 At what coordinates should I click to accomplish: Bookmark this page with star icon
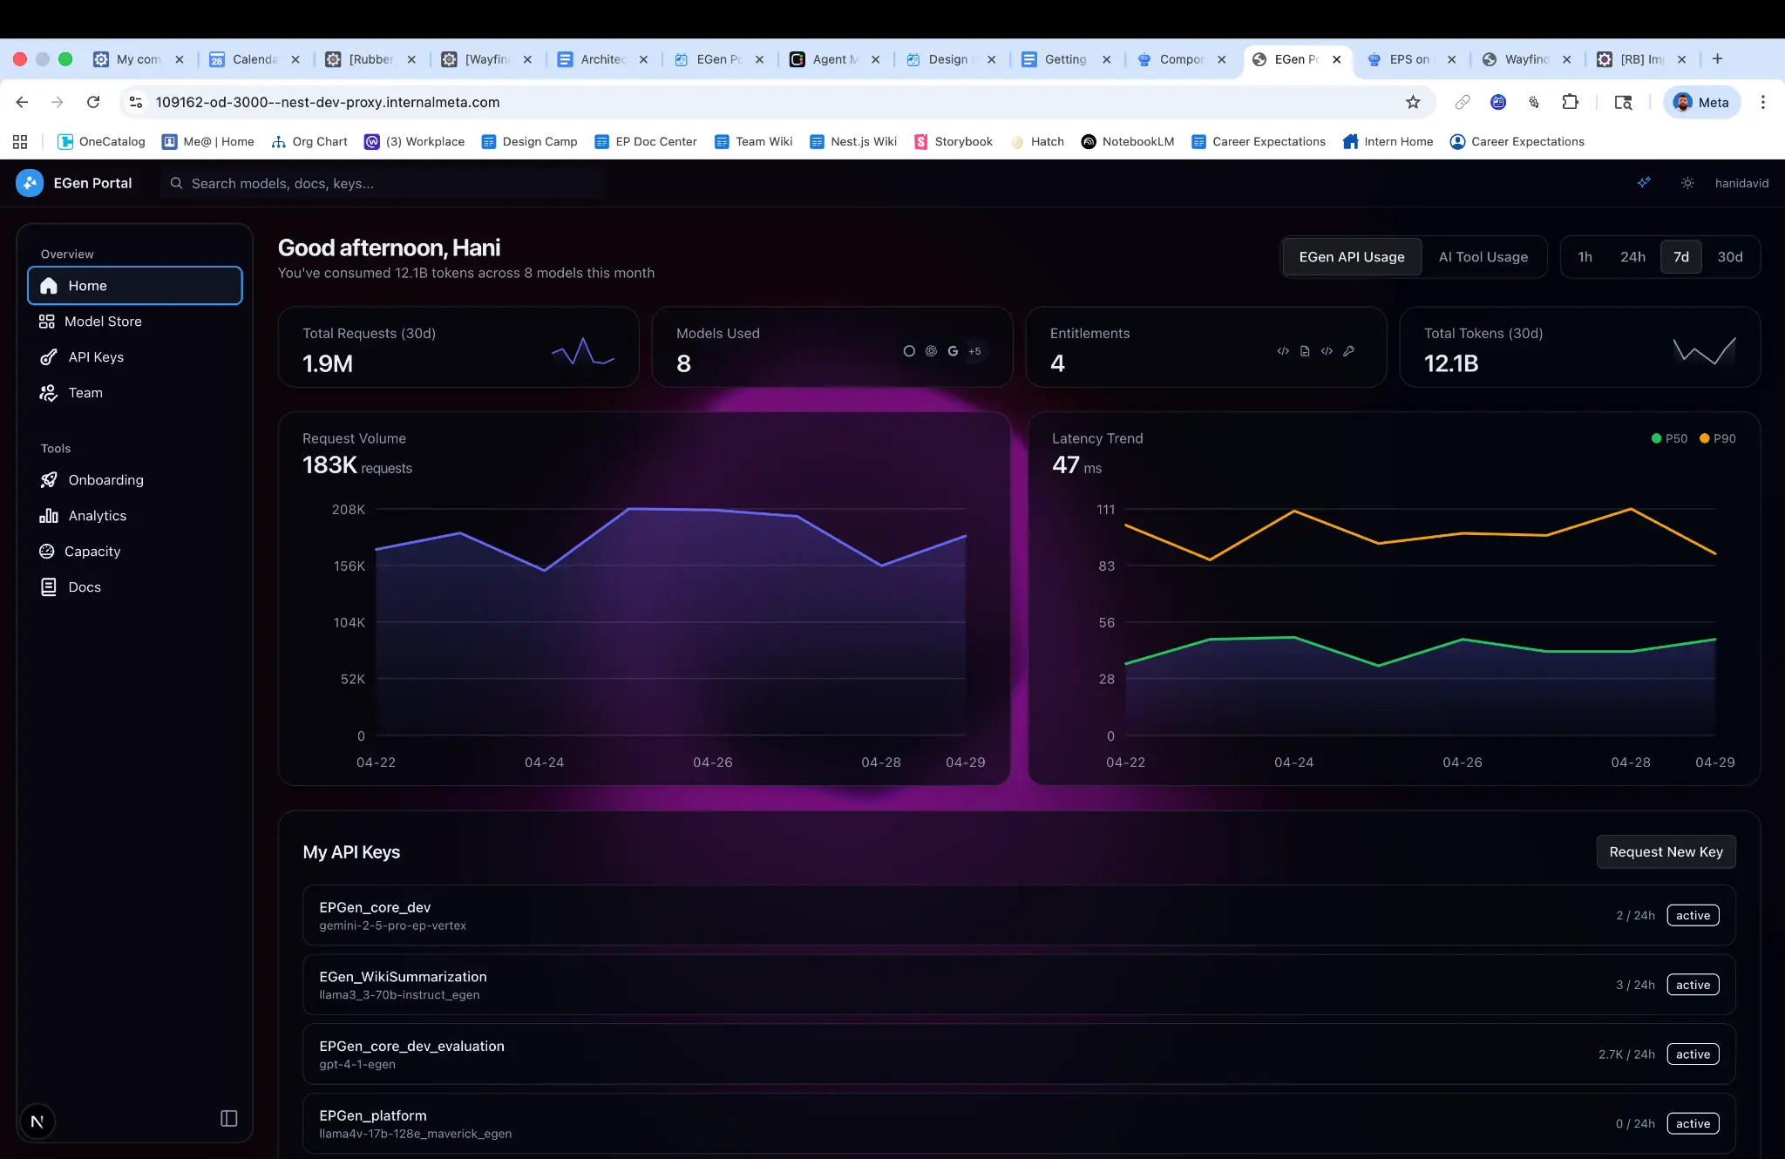[1413, 102]
